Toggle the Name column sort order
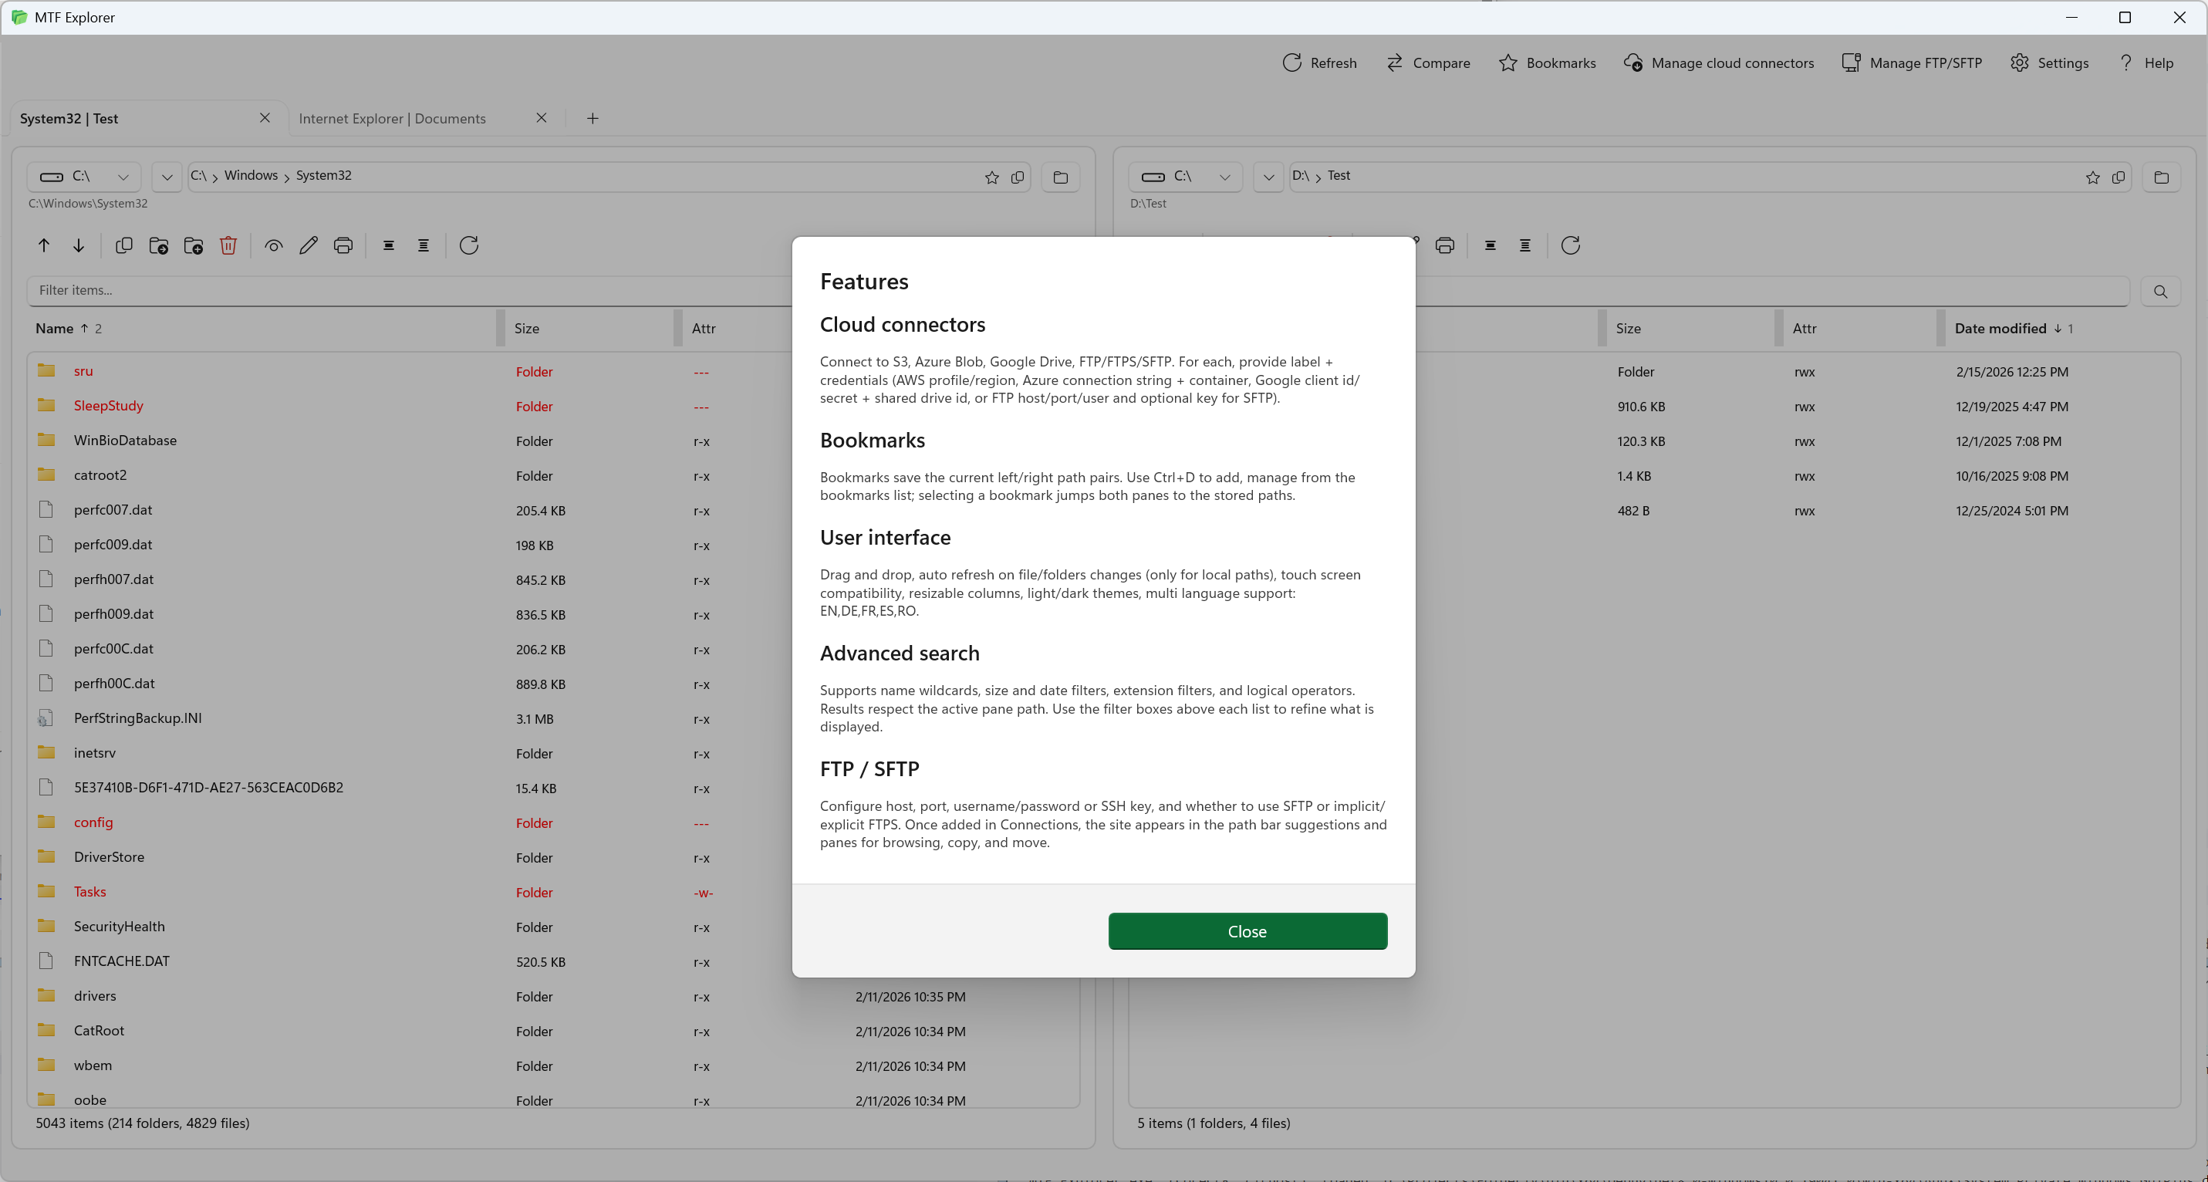Screen dimensions: 2208x1182 (55, 328)
